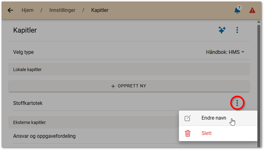Navigate to Innstillinger in the breadcrumb
Image resolution: width=264 pixels, height=150 pixels.
[x=62, y=10]
